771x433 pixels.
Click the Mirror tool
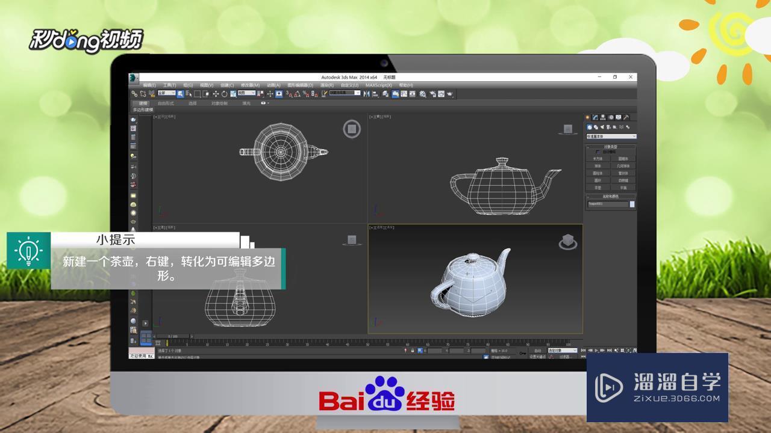click(x=366, y=94)
